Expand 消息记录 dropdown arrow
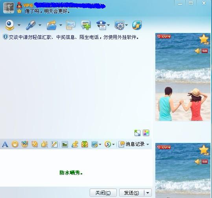This screenshot has height=198, width=212. coord(147,145)
